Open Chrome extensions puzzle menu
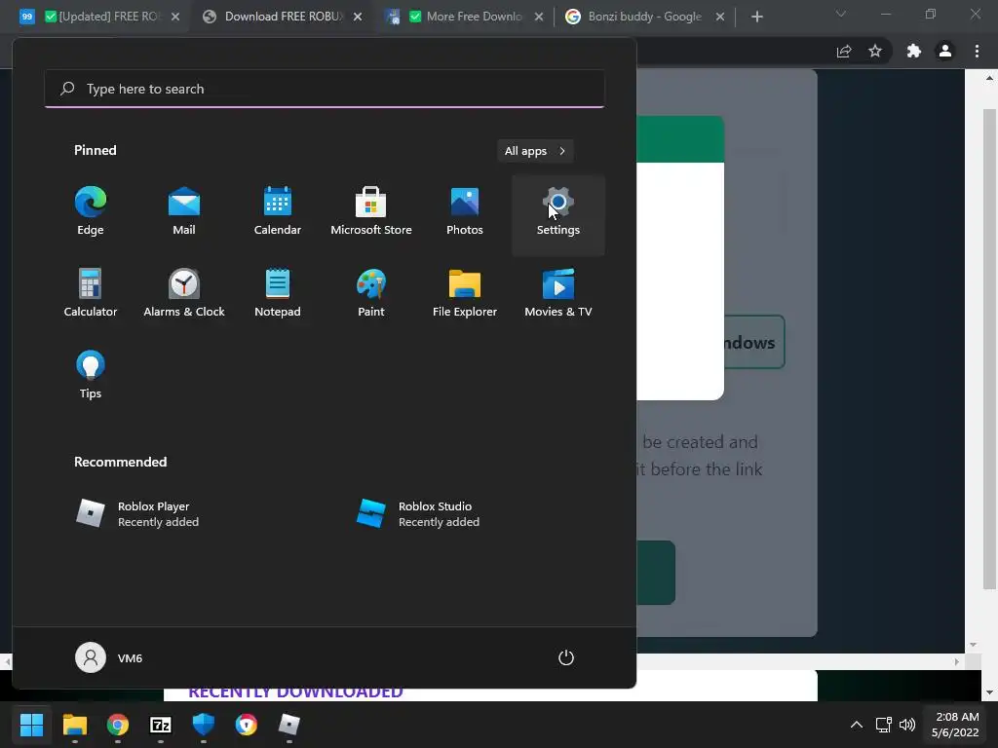998x748 pixels. click(x=914, y=52)
